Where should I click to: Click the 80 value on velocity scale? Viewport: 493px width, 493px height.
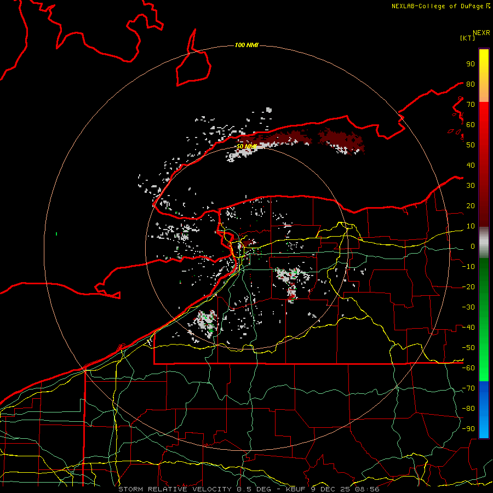click(471, 84)
